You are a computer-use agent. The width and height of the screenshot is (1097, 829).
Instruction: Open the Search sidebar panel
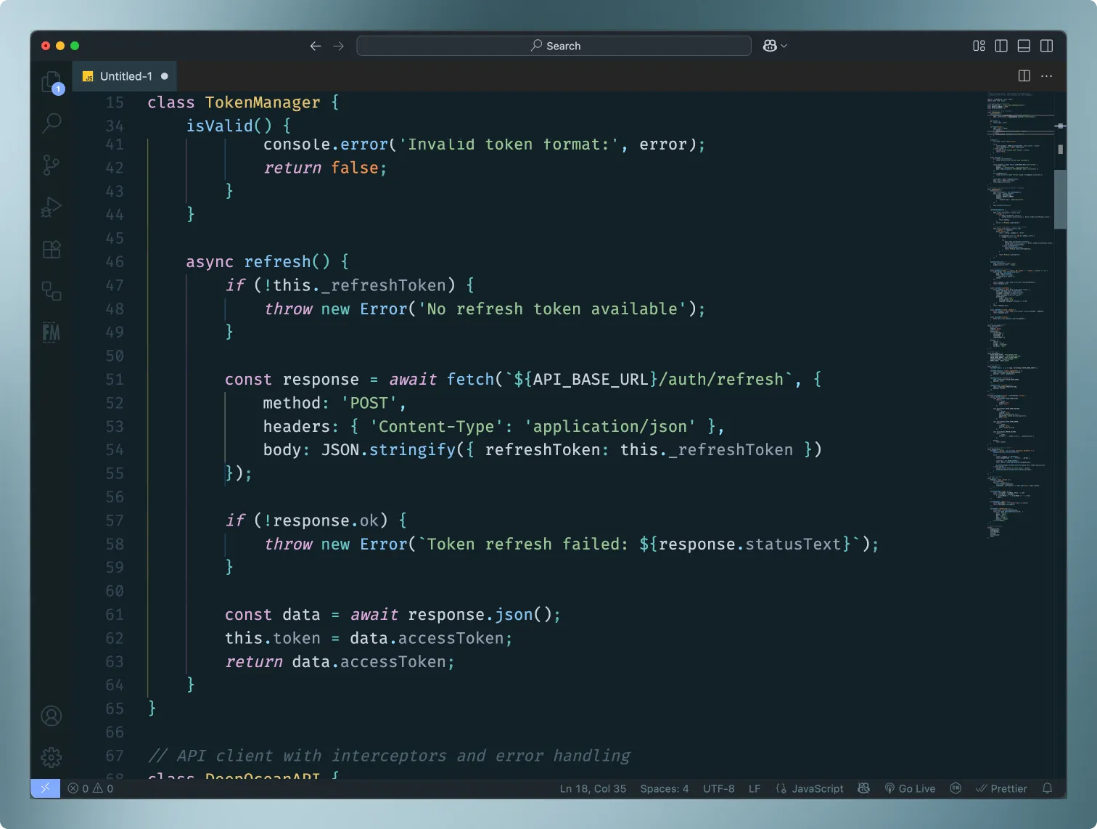click(51, 123)
